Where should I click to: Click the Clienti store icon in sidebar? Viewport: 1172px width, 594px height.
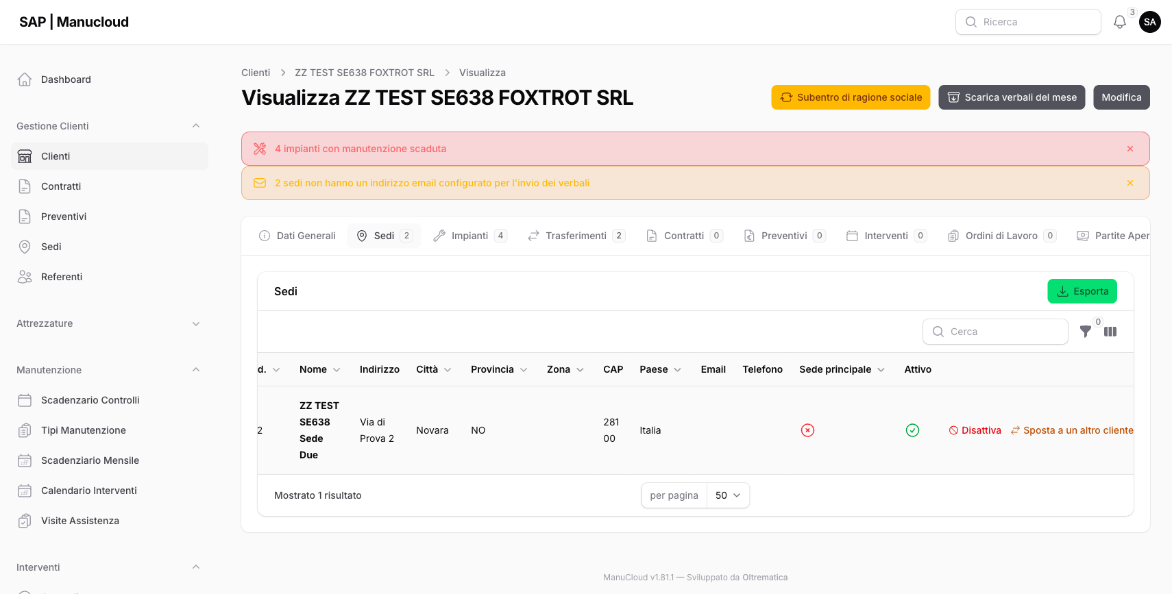(25, 156)
